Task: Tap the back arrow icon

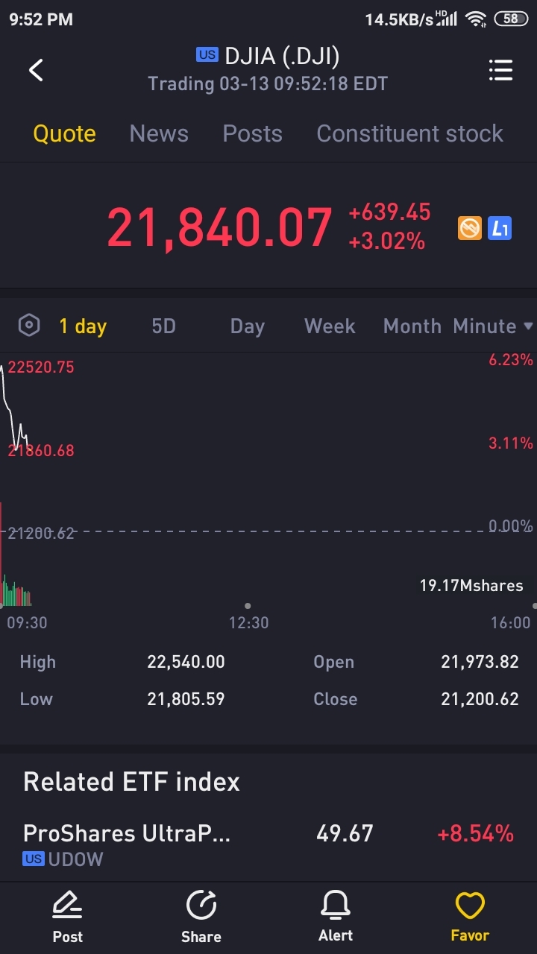Action: pyautogui.click(x=36, y=70)
